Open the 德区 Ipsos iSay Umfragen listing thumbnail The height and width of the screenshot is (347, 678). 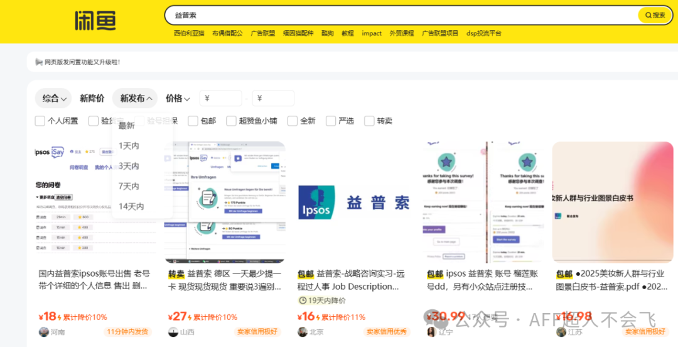click(225, 202)
